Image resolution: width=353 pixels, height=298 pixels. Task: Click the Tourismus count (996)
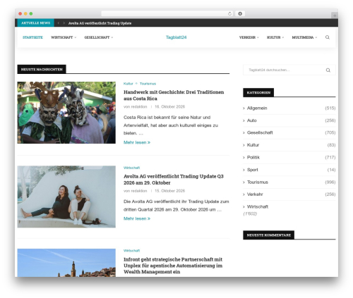coord(330,182)
